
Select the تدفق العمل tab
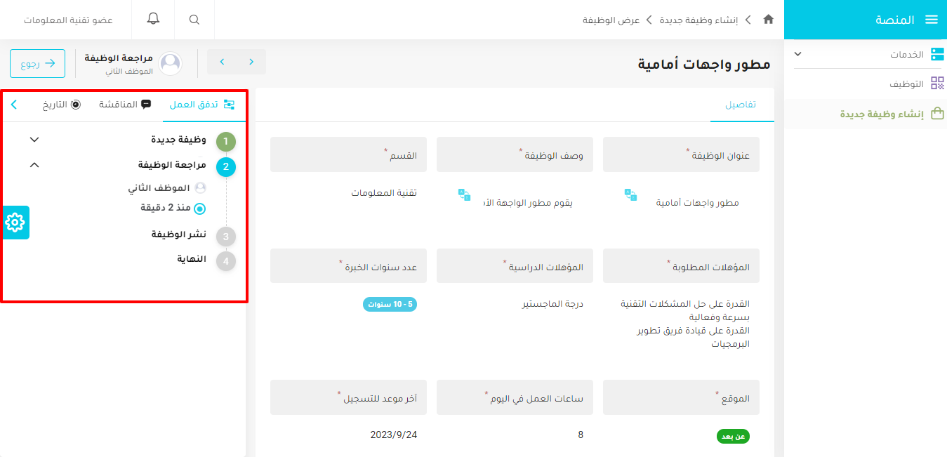click(201, 105)
